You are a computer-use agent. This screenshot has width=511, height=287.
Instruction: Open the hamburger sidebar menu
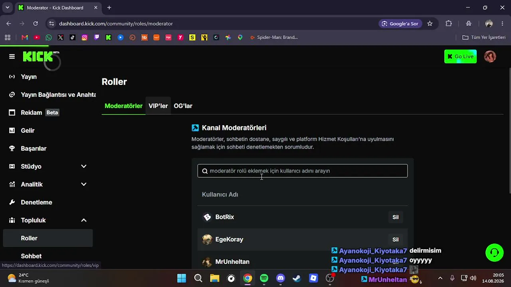tap(12, 57)
